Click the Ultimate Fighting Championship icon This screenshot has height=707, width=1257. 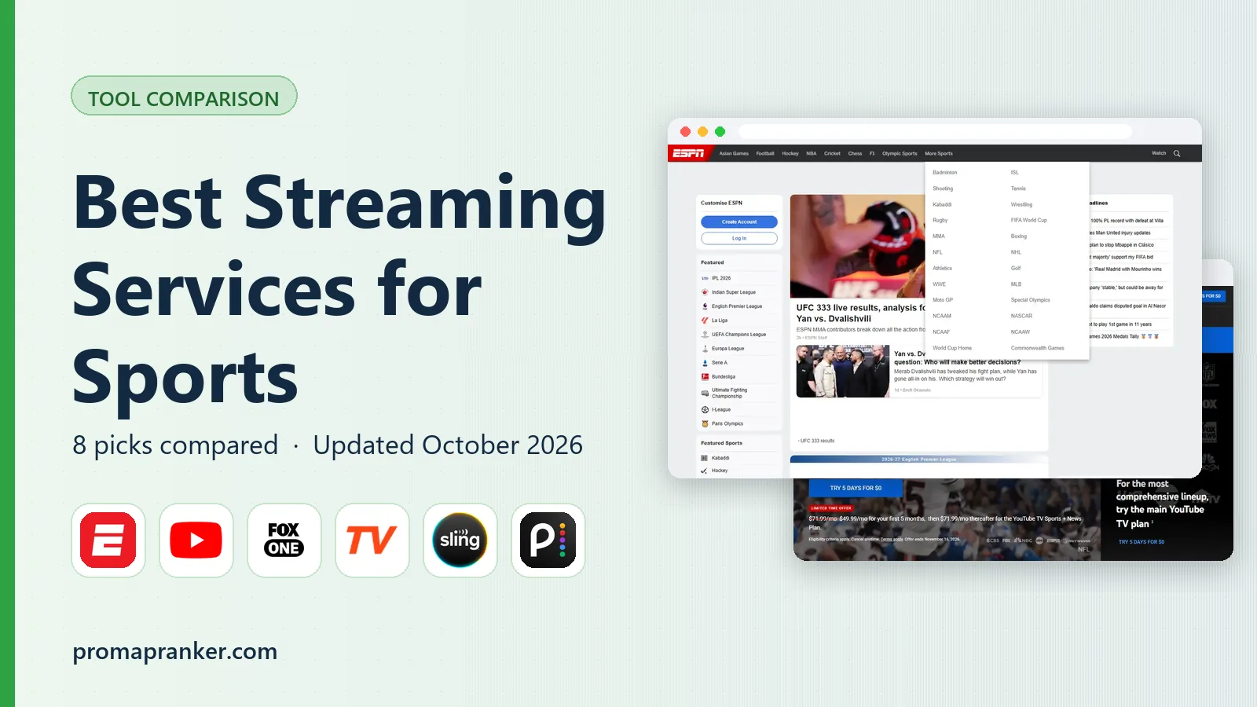click(x=705, y=393)
